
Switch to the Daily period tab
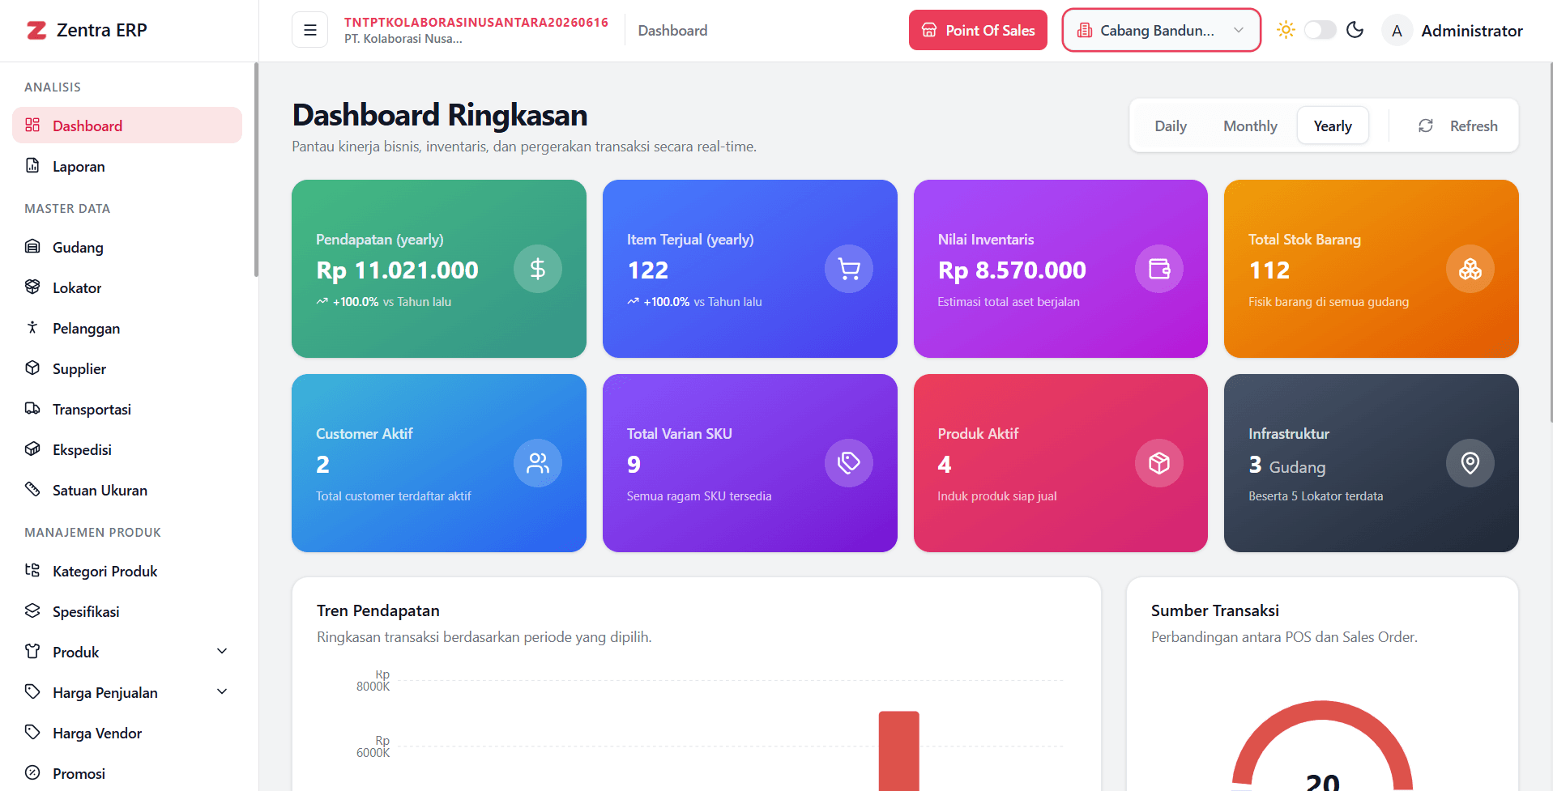tap(1171, 126)
